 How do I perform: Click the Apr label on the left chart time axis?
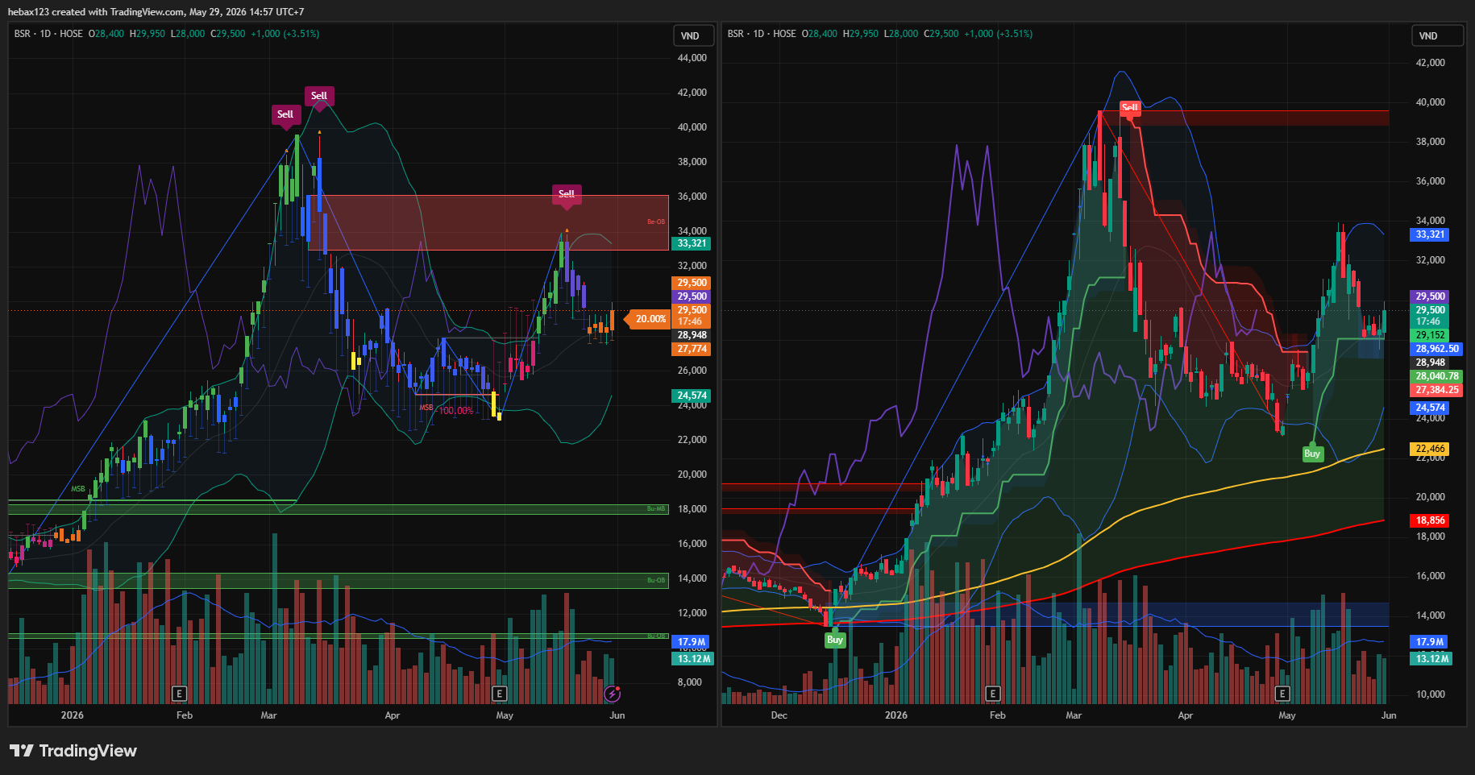[x=393, y=715]
